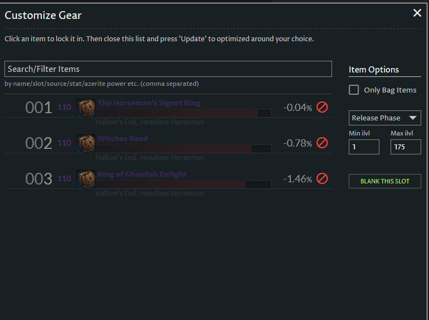Open the Release Phase dropdown
Screen dimensions: 429x320
[384, 118]
